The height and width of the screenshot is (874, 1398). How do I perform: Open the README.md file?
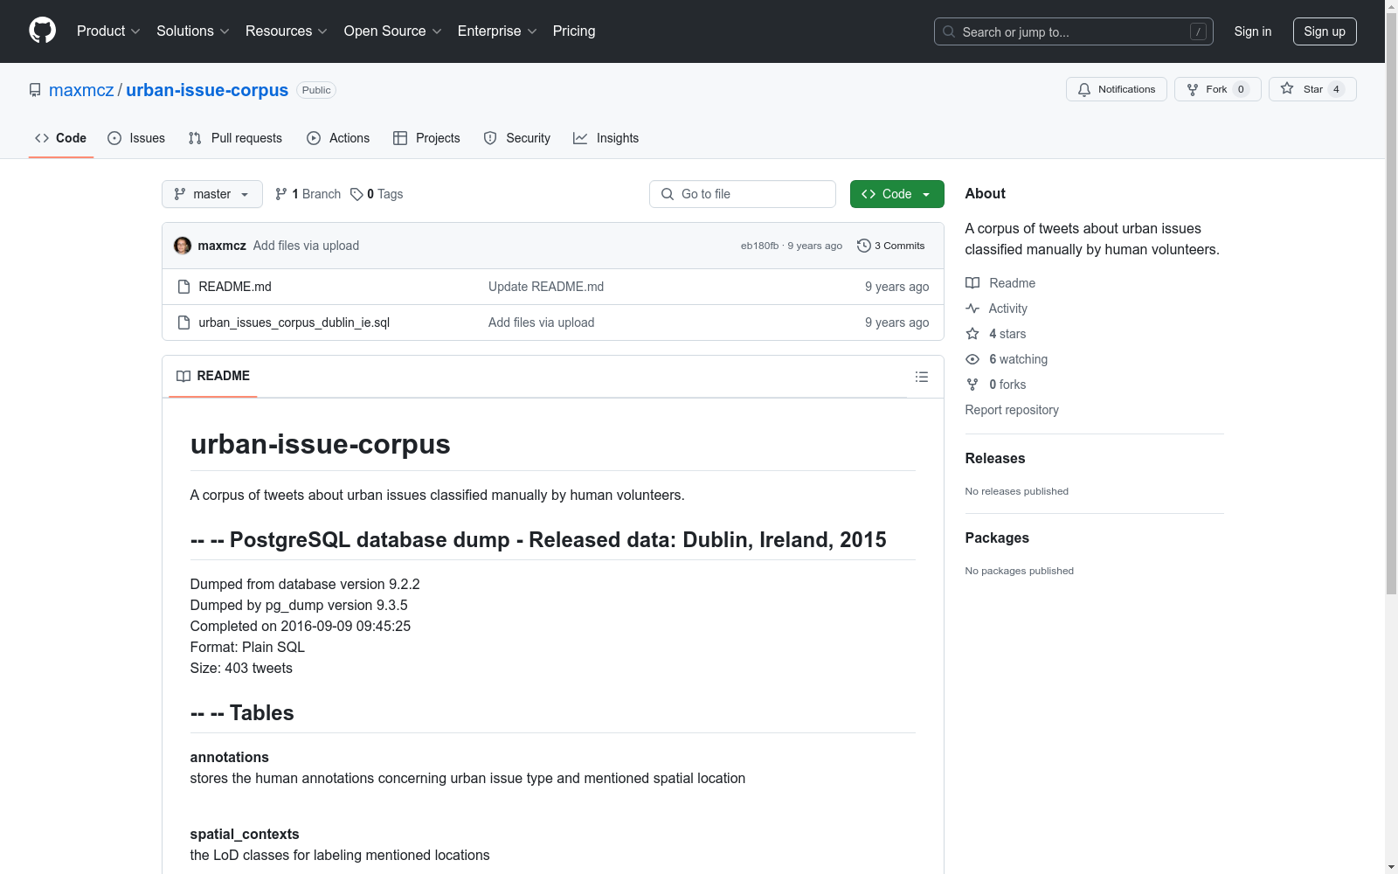(235, 287)
